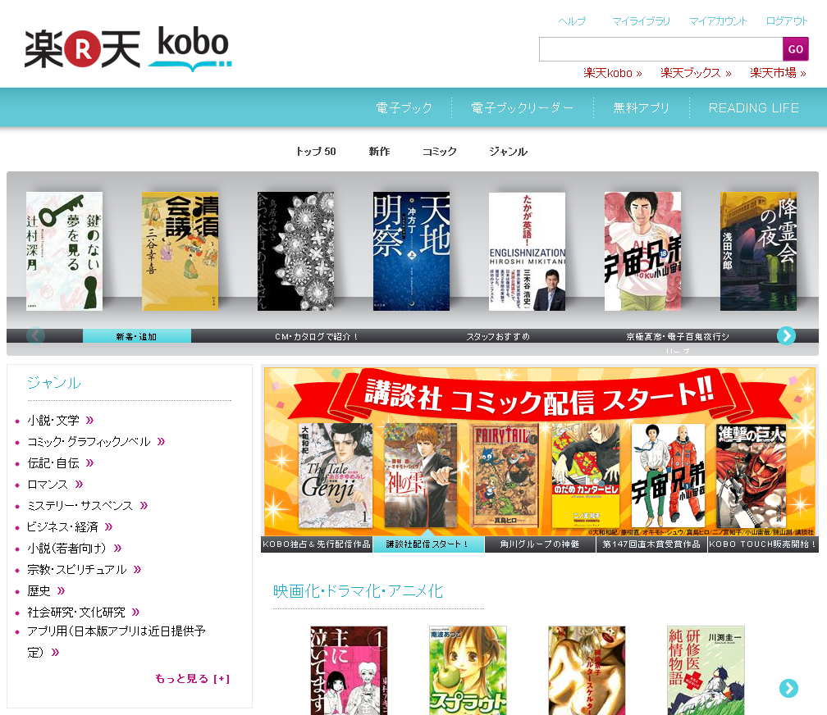This screenshot has height=715, width=827.
Task: Click the 映画化 section next arrow icon
Action: click(788, 688)
